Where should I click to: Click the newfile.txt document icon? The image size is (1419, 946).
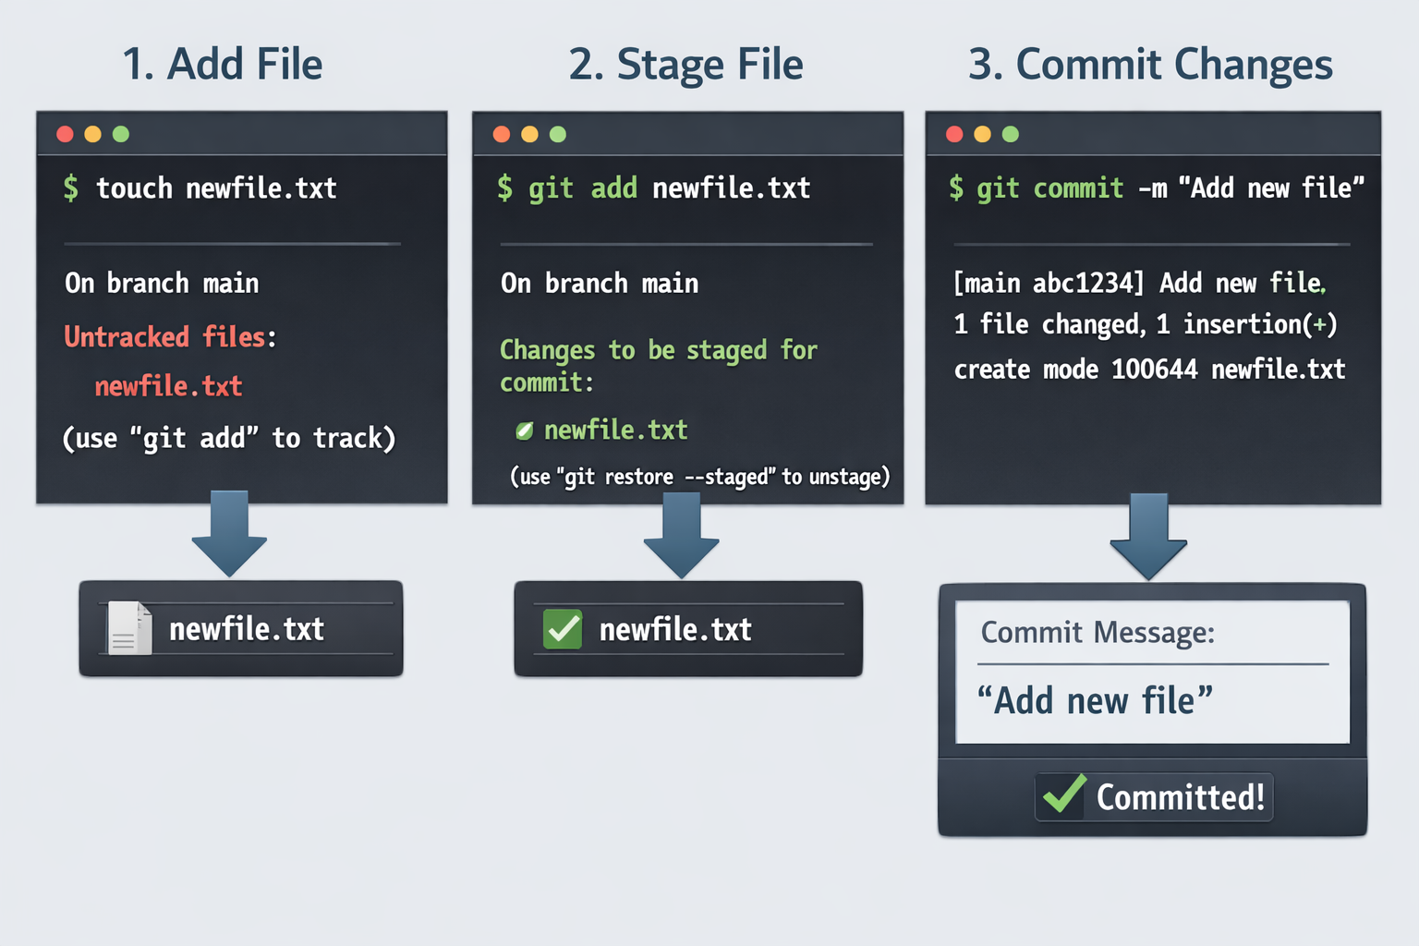coord(130,628)
